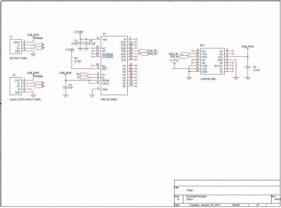Image resolution: width=281 pixels, height=208 pixels.
Task: Click the 'VBUS' pin name inside J1
Action: point(17,42)
